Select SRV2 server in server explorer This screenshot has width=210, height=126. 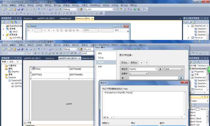click(15, 32)
